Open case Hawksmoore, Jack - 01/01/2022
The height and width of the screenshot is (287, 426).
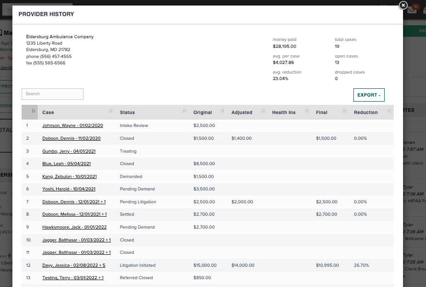74,227
